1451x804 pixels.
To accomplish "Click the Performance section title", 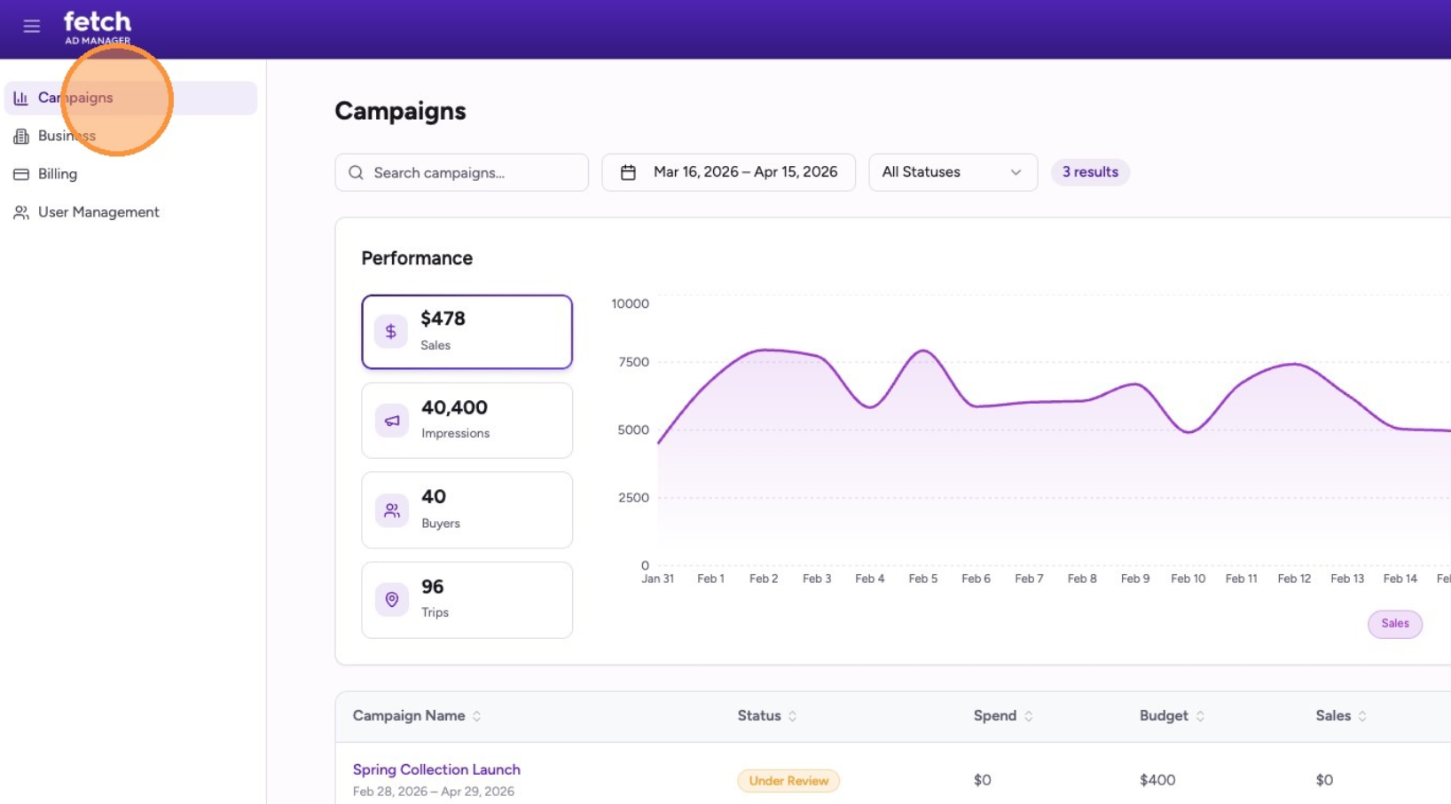I will [x=417, y=258].
